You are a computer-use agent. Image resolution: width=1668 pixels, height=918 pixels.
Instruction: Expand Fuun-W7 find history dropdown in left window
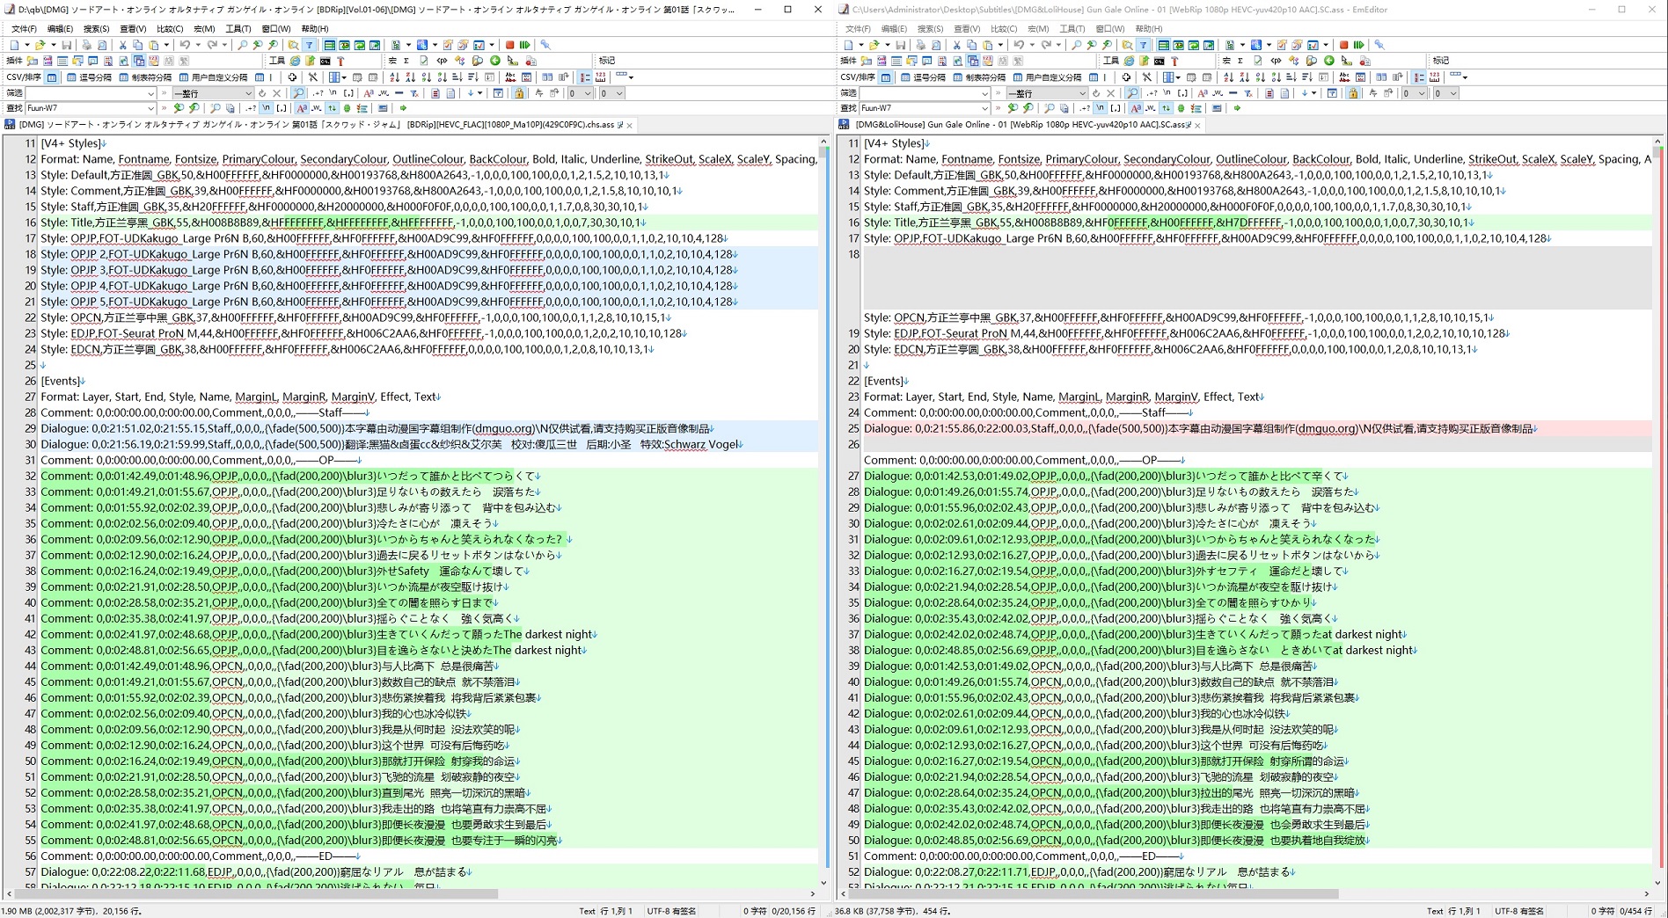pos(151,108)
